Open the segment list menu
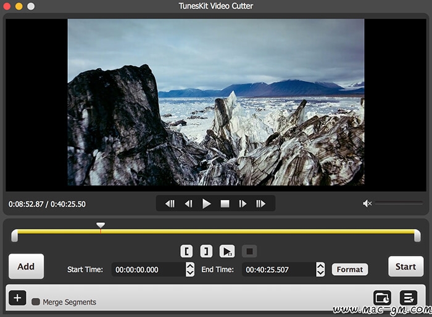Screen dimensions: 432x317 click(x=408, y=299)
